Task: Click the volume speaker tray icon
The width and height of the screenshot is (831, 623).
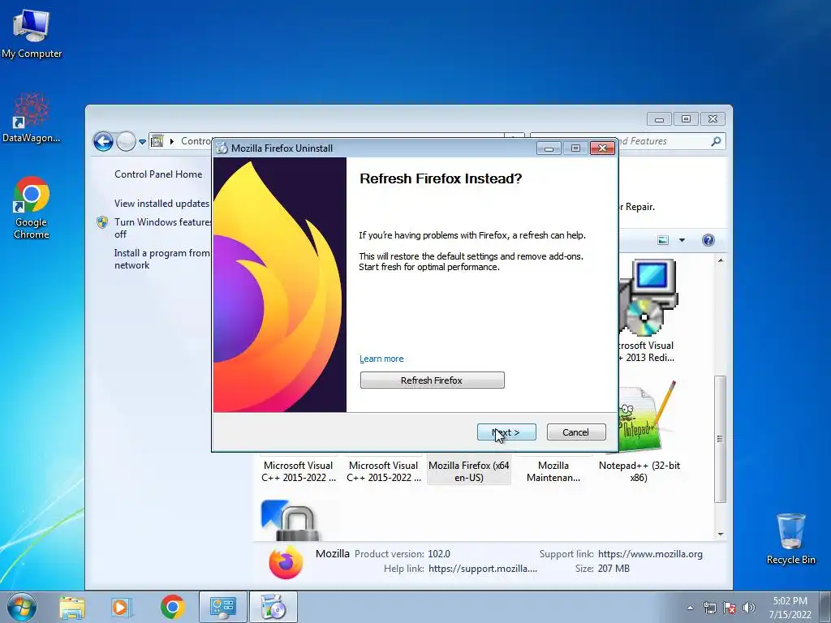Action: [749, 608]
